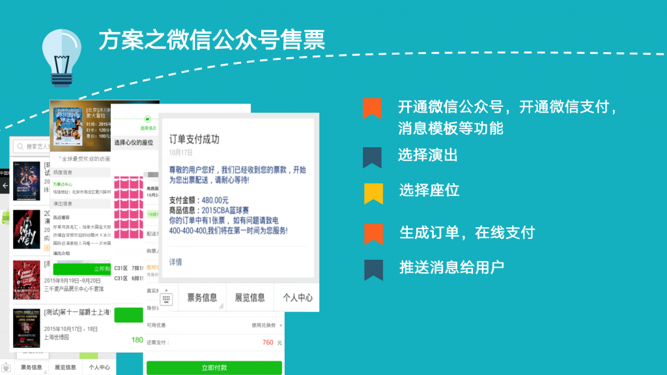Image resolution: width=667 pixels, height=375 pixels.
Task: Expand the 使用兑换券 coupon row
Action: [266, 325]
